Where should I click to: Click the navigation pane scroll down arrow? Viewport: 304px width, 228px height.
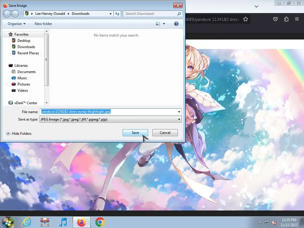pos(47,103)
